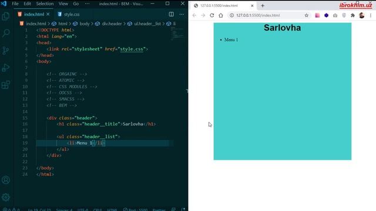Click html breadcrumb segment

(63, 23)
